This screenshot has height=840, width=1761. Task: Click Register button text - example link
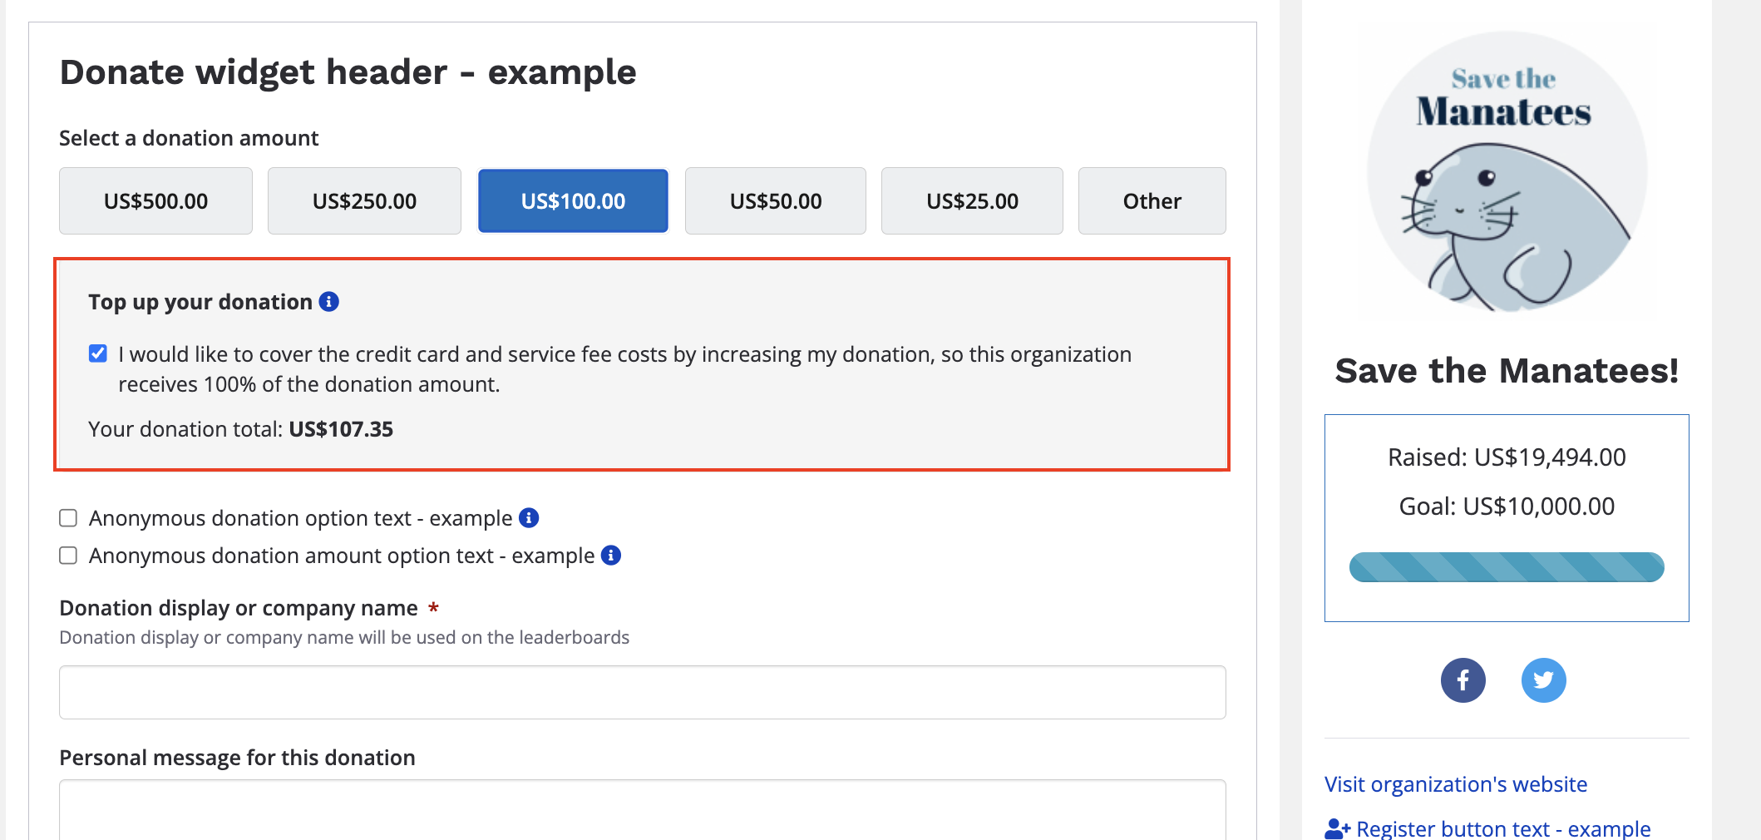[x=1502, y=828]
